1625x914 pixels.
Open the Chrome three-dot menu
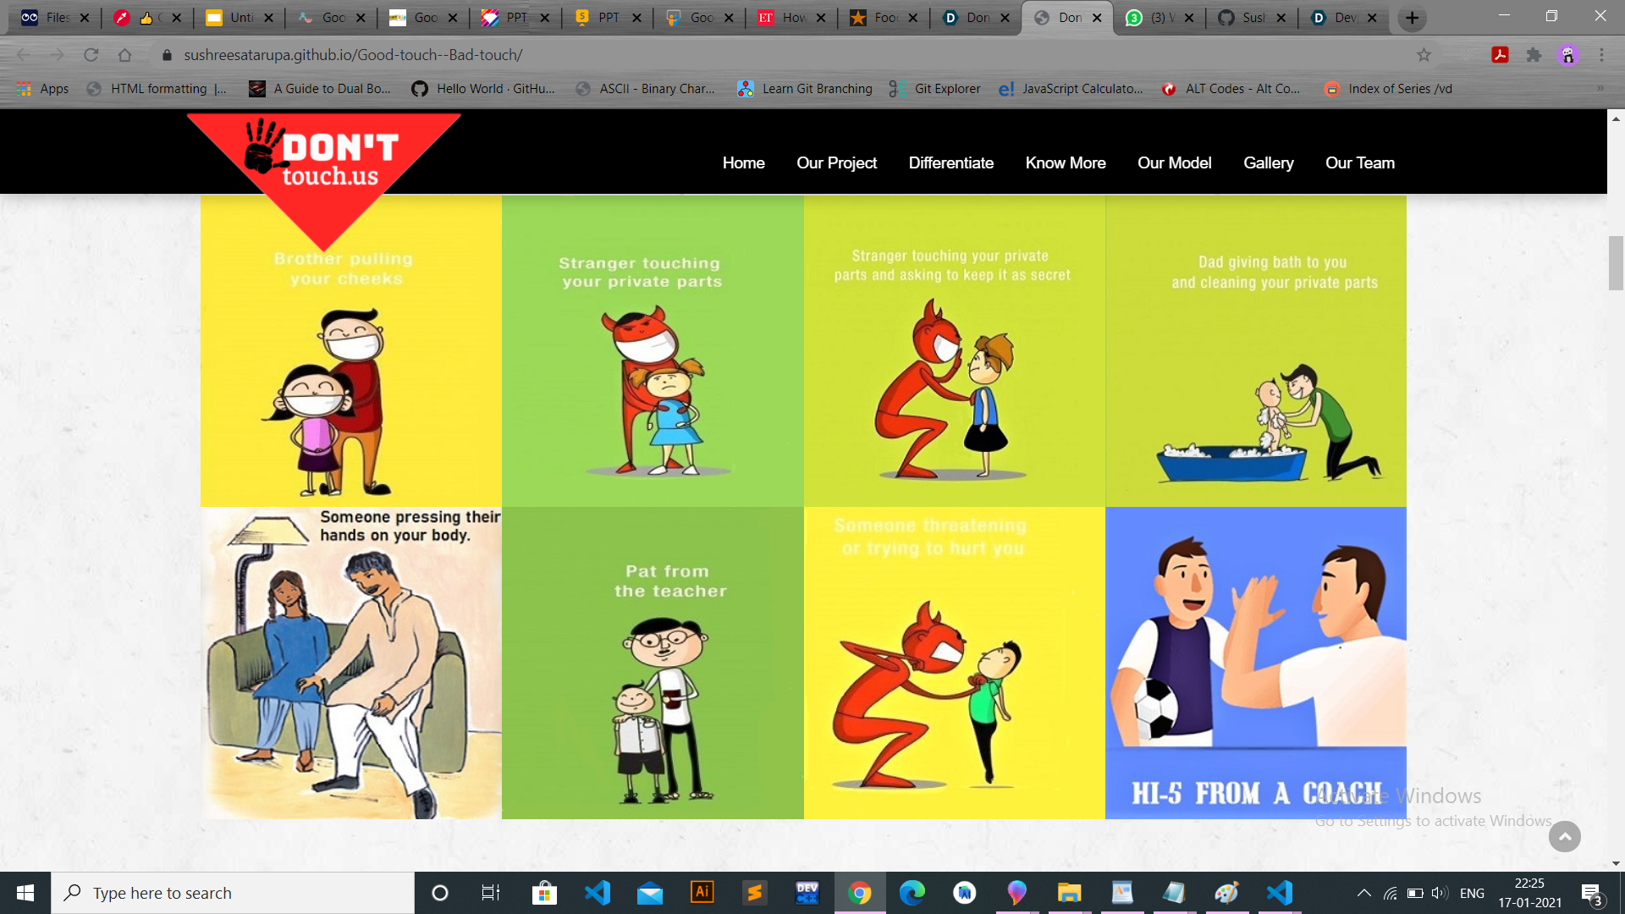(1601, 55)
